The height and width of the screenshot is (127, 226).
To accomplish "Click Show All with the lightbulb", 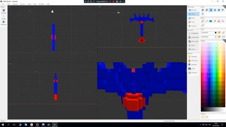I will [194, 56].
